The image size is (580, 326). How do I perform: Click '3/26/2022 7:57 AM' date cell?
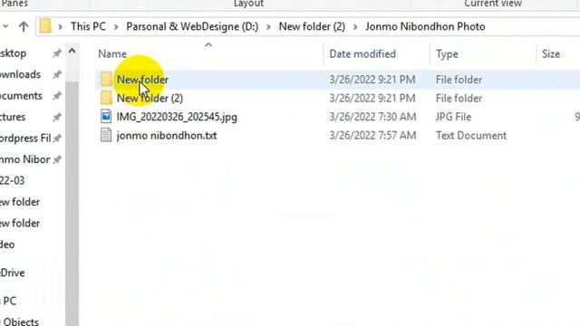coord(372,135)
